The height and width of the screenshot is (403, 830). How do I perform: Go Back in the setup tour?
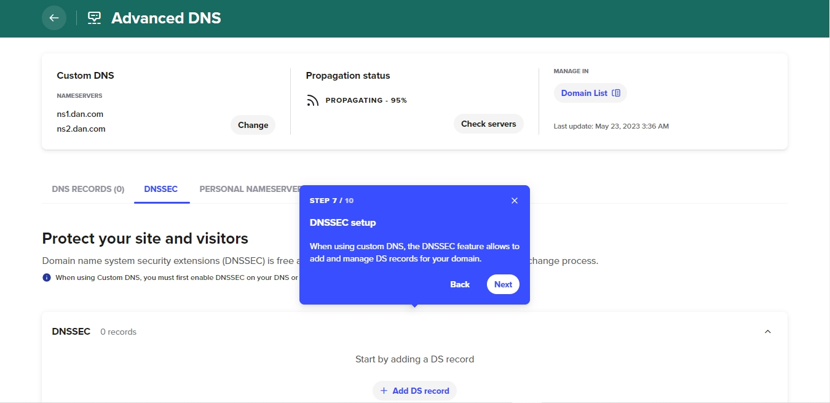(x=460, y=284)
